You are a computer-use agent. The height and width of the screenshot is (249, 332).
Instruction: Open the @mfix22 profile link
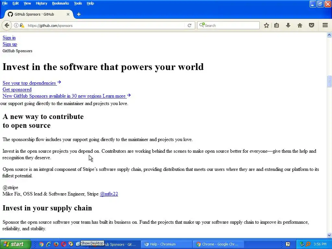(109, 194)
